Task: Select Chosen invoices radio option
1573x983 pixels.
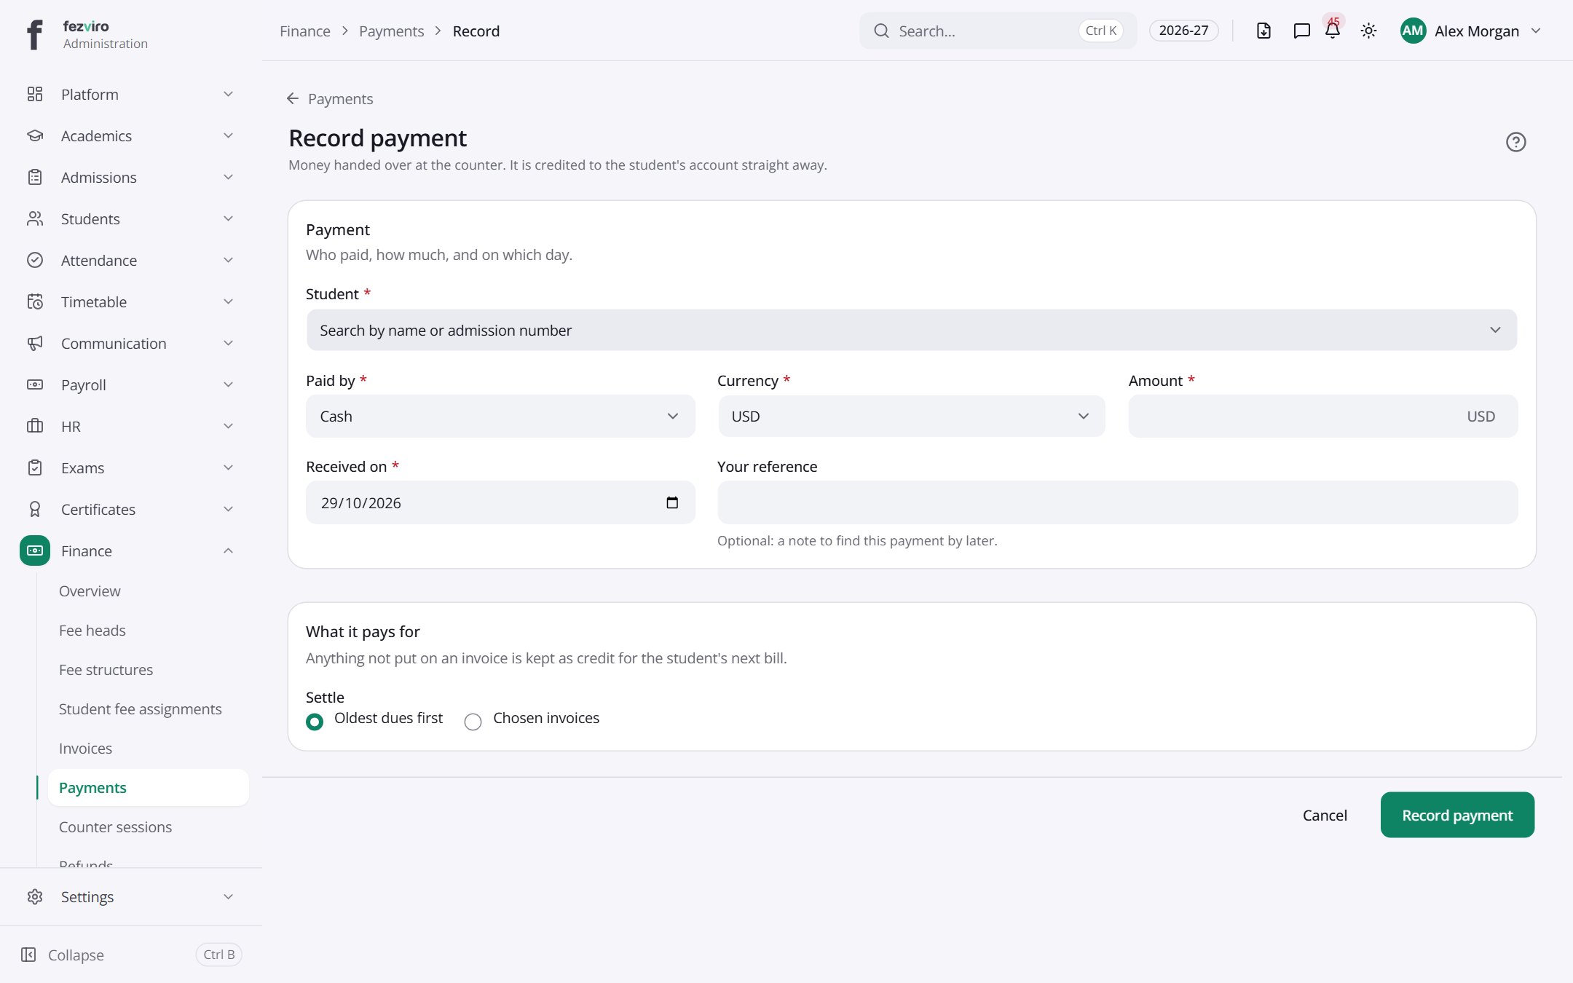Action: pos(473,722)
